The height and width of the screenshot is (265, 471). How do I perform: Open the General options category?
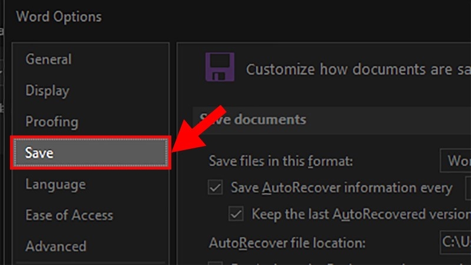coord(48,59)
